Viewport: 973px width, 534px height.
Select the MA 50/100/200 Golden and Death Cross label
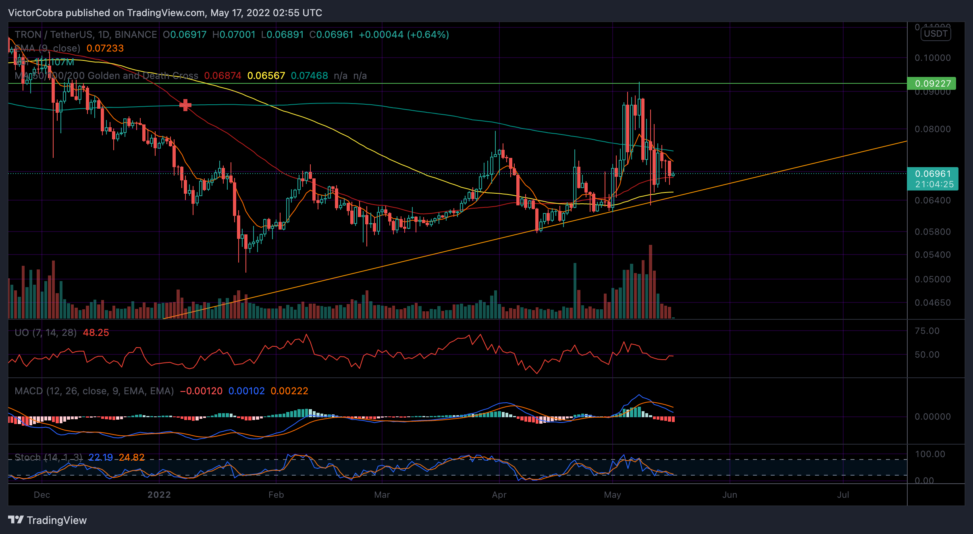pos(106,76)
